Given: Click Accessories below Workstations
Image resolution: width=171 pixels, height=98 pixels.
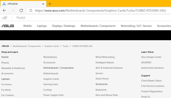Looking at the screenshot, I should 49,63.
